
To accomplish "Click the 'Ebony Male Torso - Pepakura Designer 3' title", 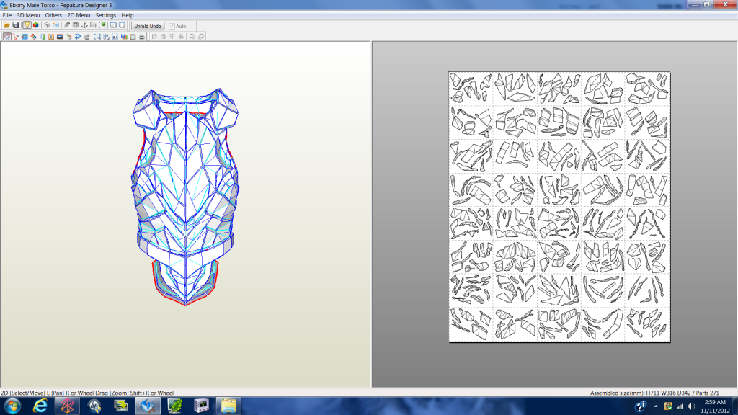I will pyautogui.click(x=61, y=5).
